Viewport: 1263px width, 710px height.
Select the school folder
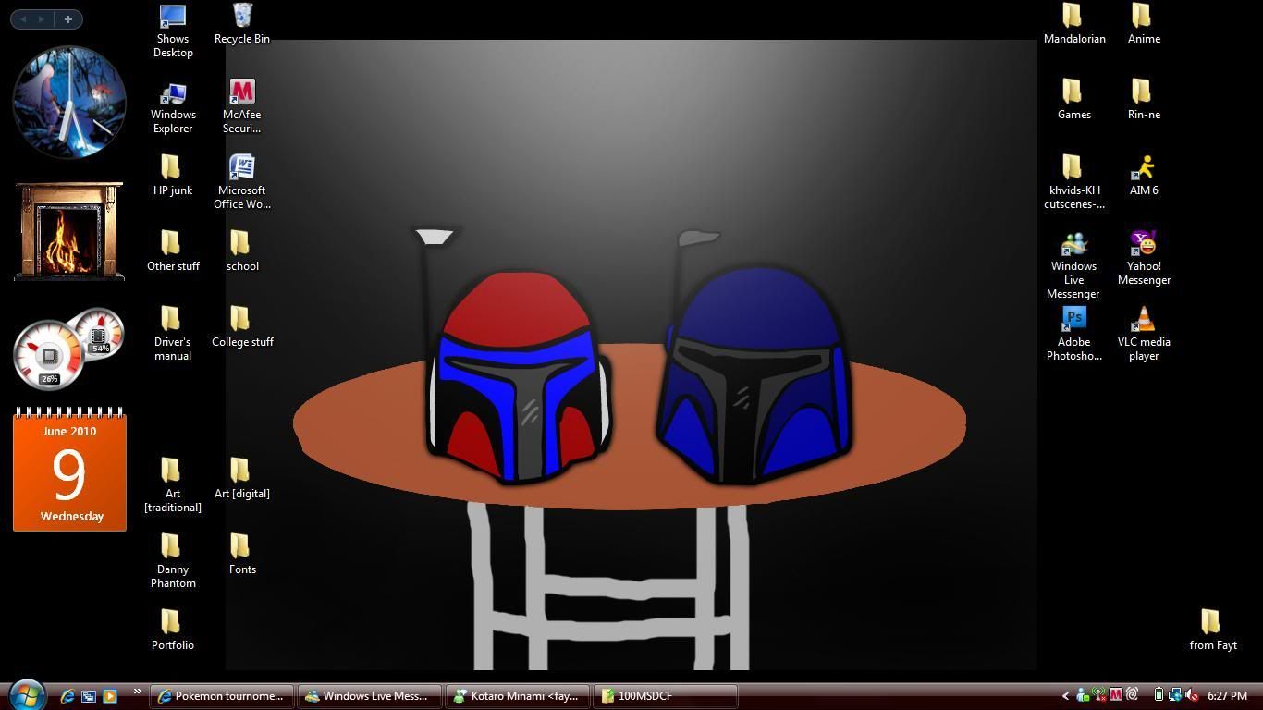point(242,251)
